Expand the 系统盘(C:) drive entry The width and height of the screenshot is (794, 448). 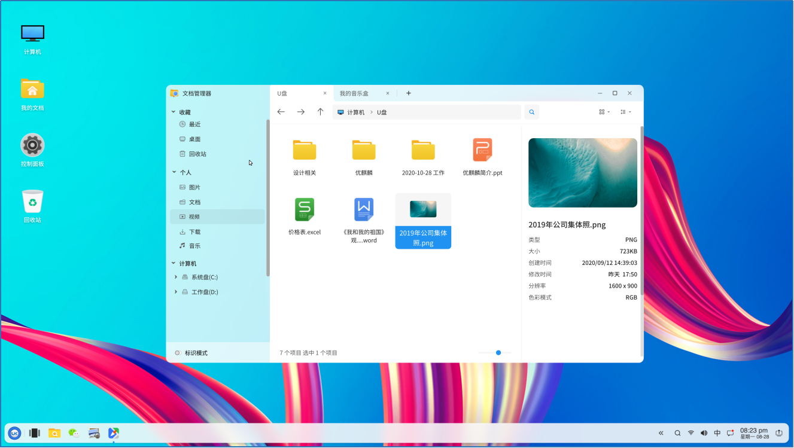coord(176,277)
